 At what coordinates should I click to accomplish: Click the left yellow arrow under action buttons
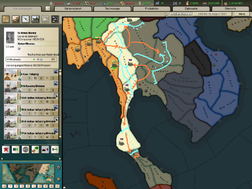pyautogui.click(x=2, y=159)
